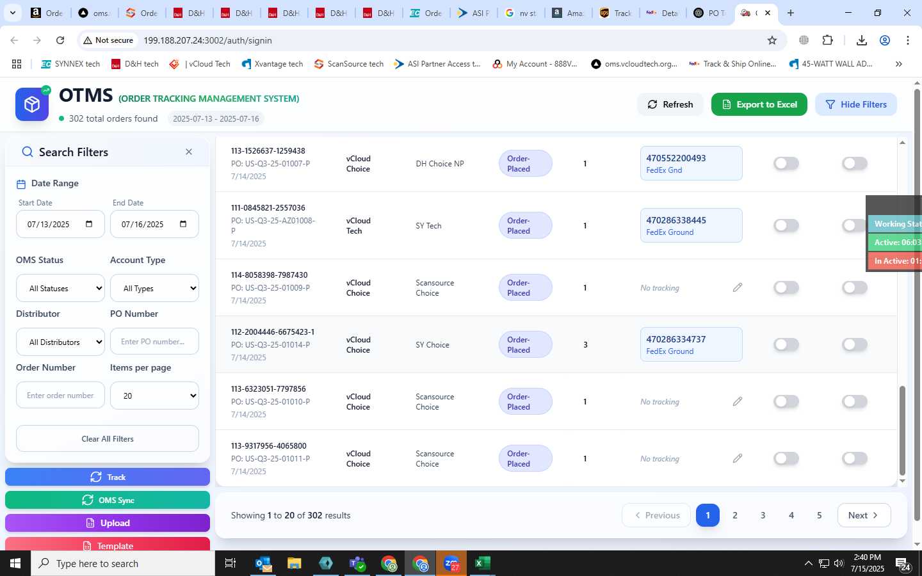Switch to the ASI Partner tab
The image size is (922, 576).
[473, 13]
